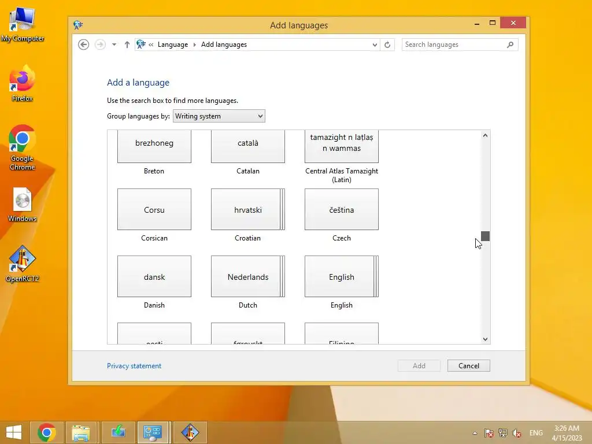Screen dimensions: 592x444
Task: Show hidden tray icons arrow
Action: click(475, 433)
